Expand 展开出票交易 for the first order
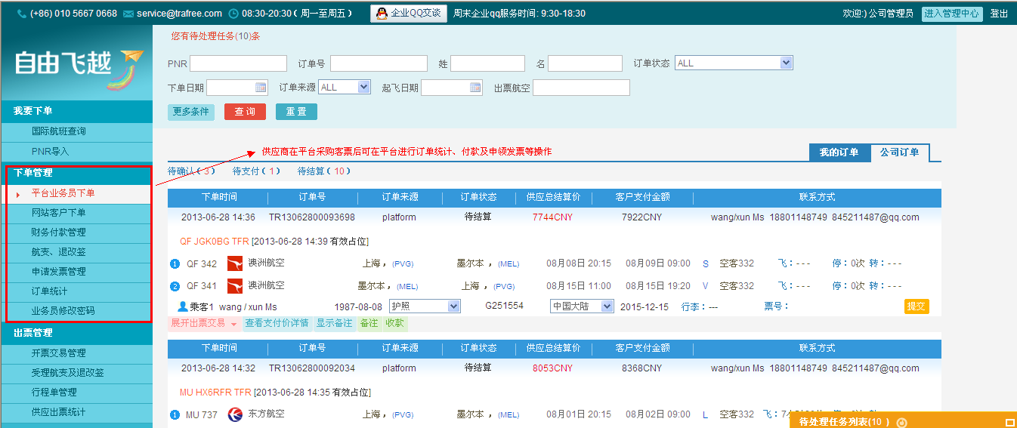 point(202,323)
